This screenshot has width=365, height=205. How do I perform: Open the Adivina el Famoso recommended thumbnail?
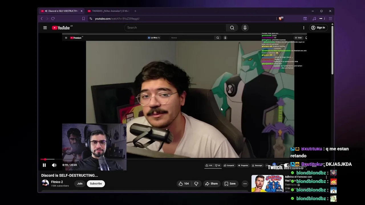pos(267,184)
